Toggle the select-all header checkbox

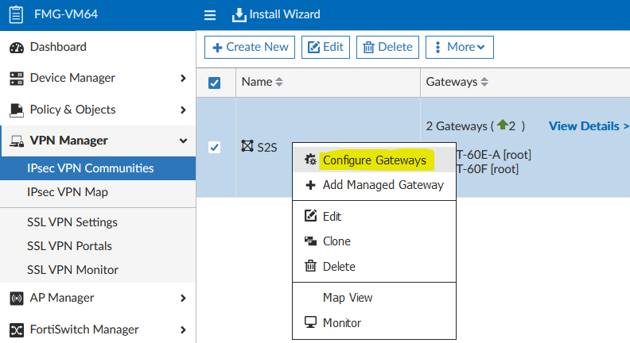coord(215,83)
